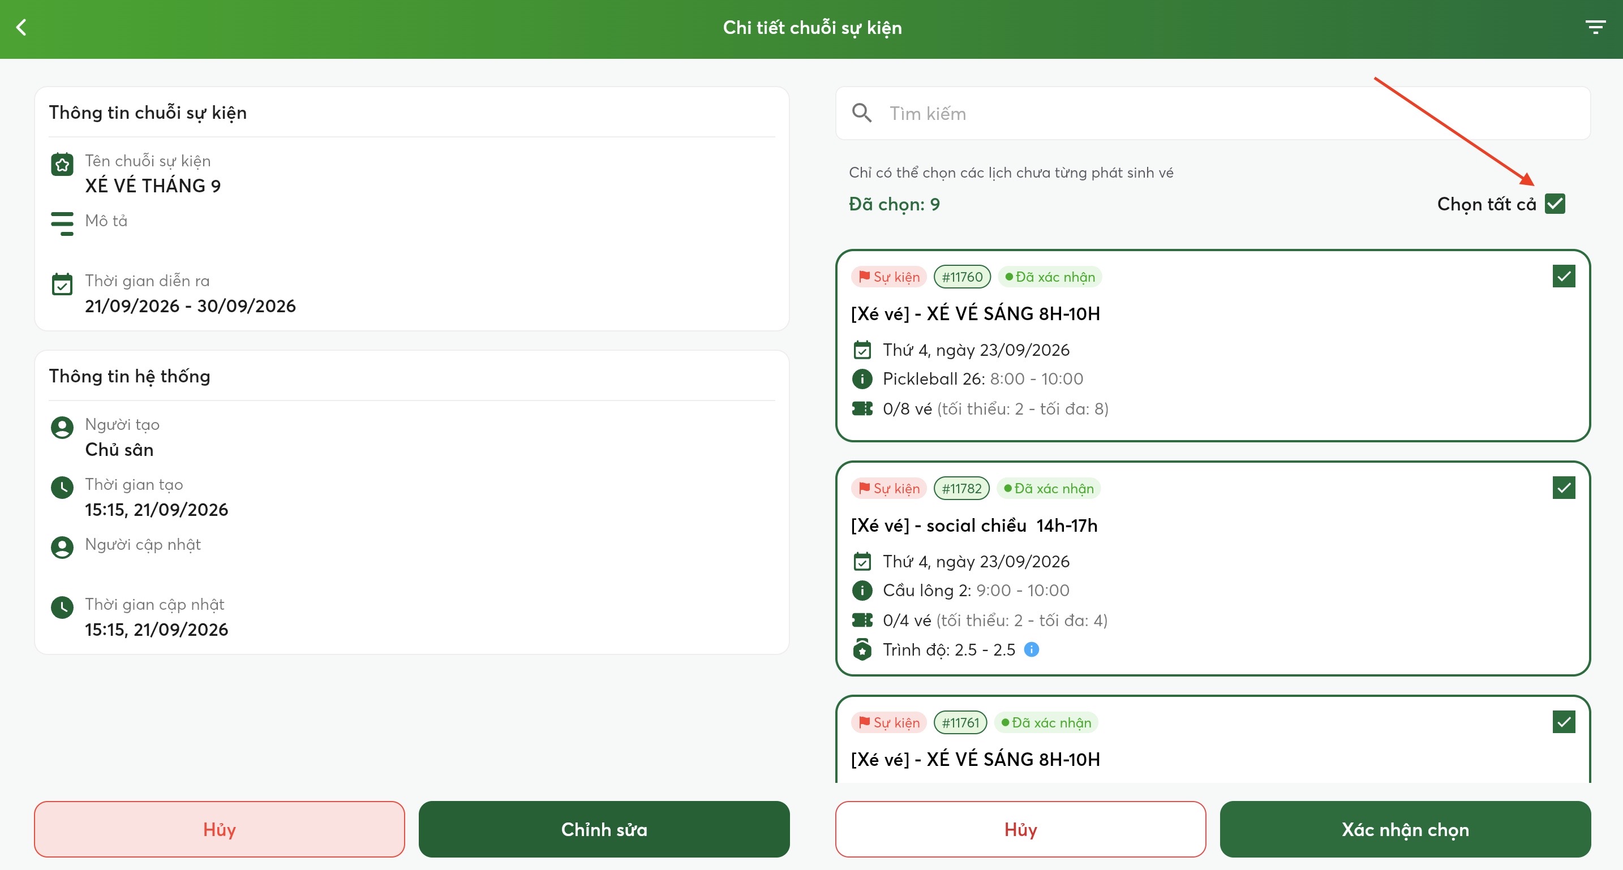Click "Thứ 4, ngày 23/09/2026" in card #11760

tap(976, 350)
